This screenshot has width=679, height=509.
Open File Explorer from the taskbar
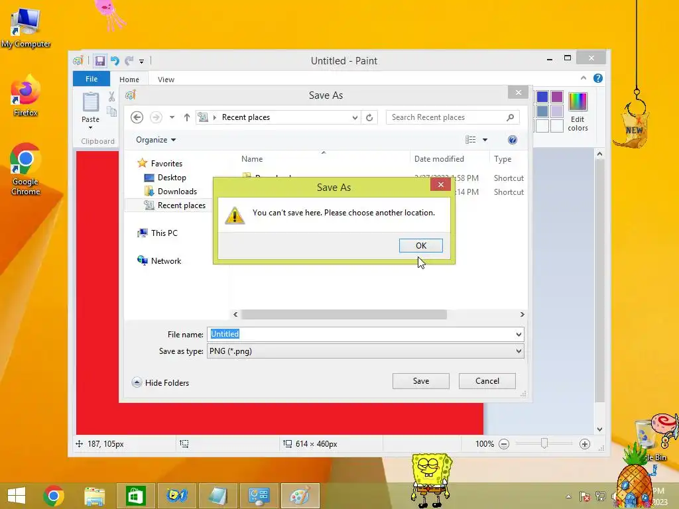[94, 496]
